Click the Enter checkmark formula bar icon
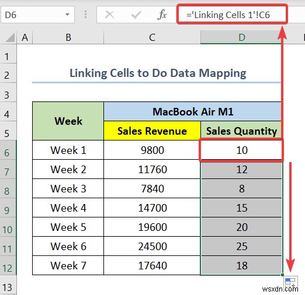 click(x=136, y=15)
